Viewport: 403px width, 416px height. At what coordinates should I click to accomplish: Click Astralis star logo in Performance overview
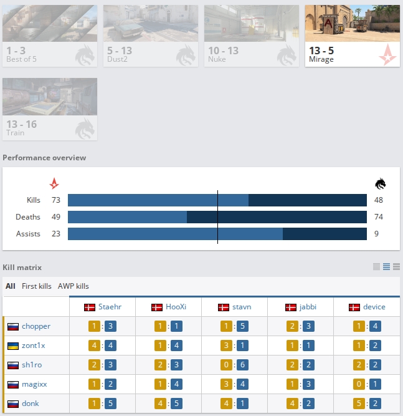tap(54, 183)
